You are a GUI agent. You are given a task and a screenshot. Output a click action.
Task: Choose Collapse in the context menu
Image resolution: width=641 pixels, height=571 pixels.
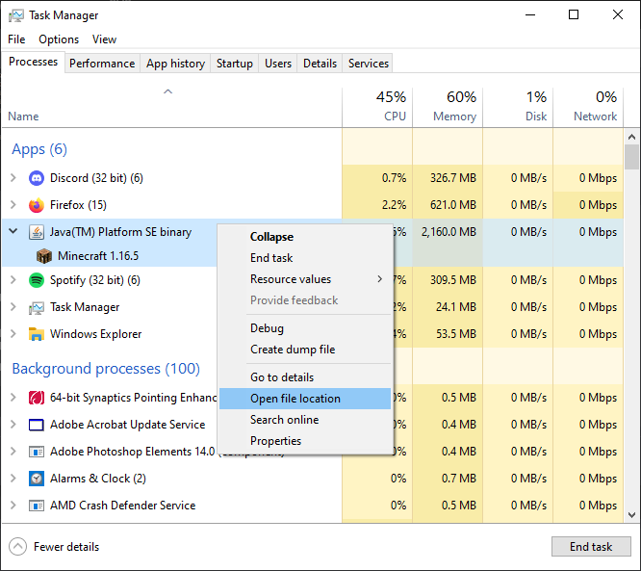pos(305,237)
